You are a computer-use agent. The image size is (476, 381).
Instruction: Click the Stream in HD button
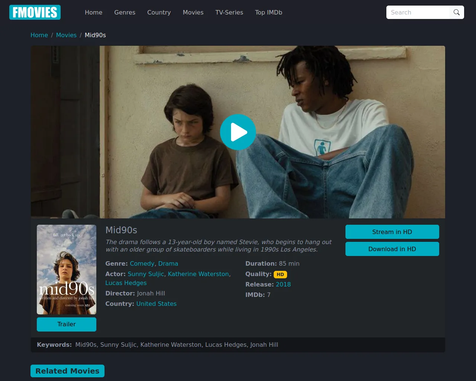pos(392,232)
